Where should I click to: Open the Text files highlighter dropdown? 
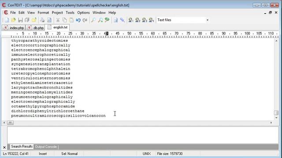click(208, 20)
